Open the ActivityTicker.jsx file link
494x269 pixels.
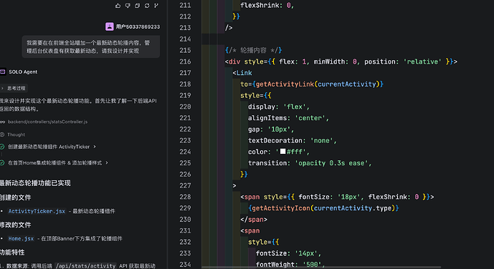(37, 211)
